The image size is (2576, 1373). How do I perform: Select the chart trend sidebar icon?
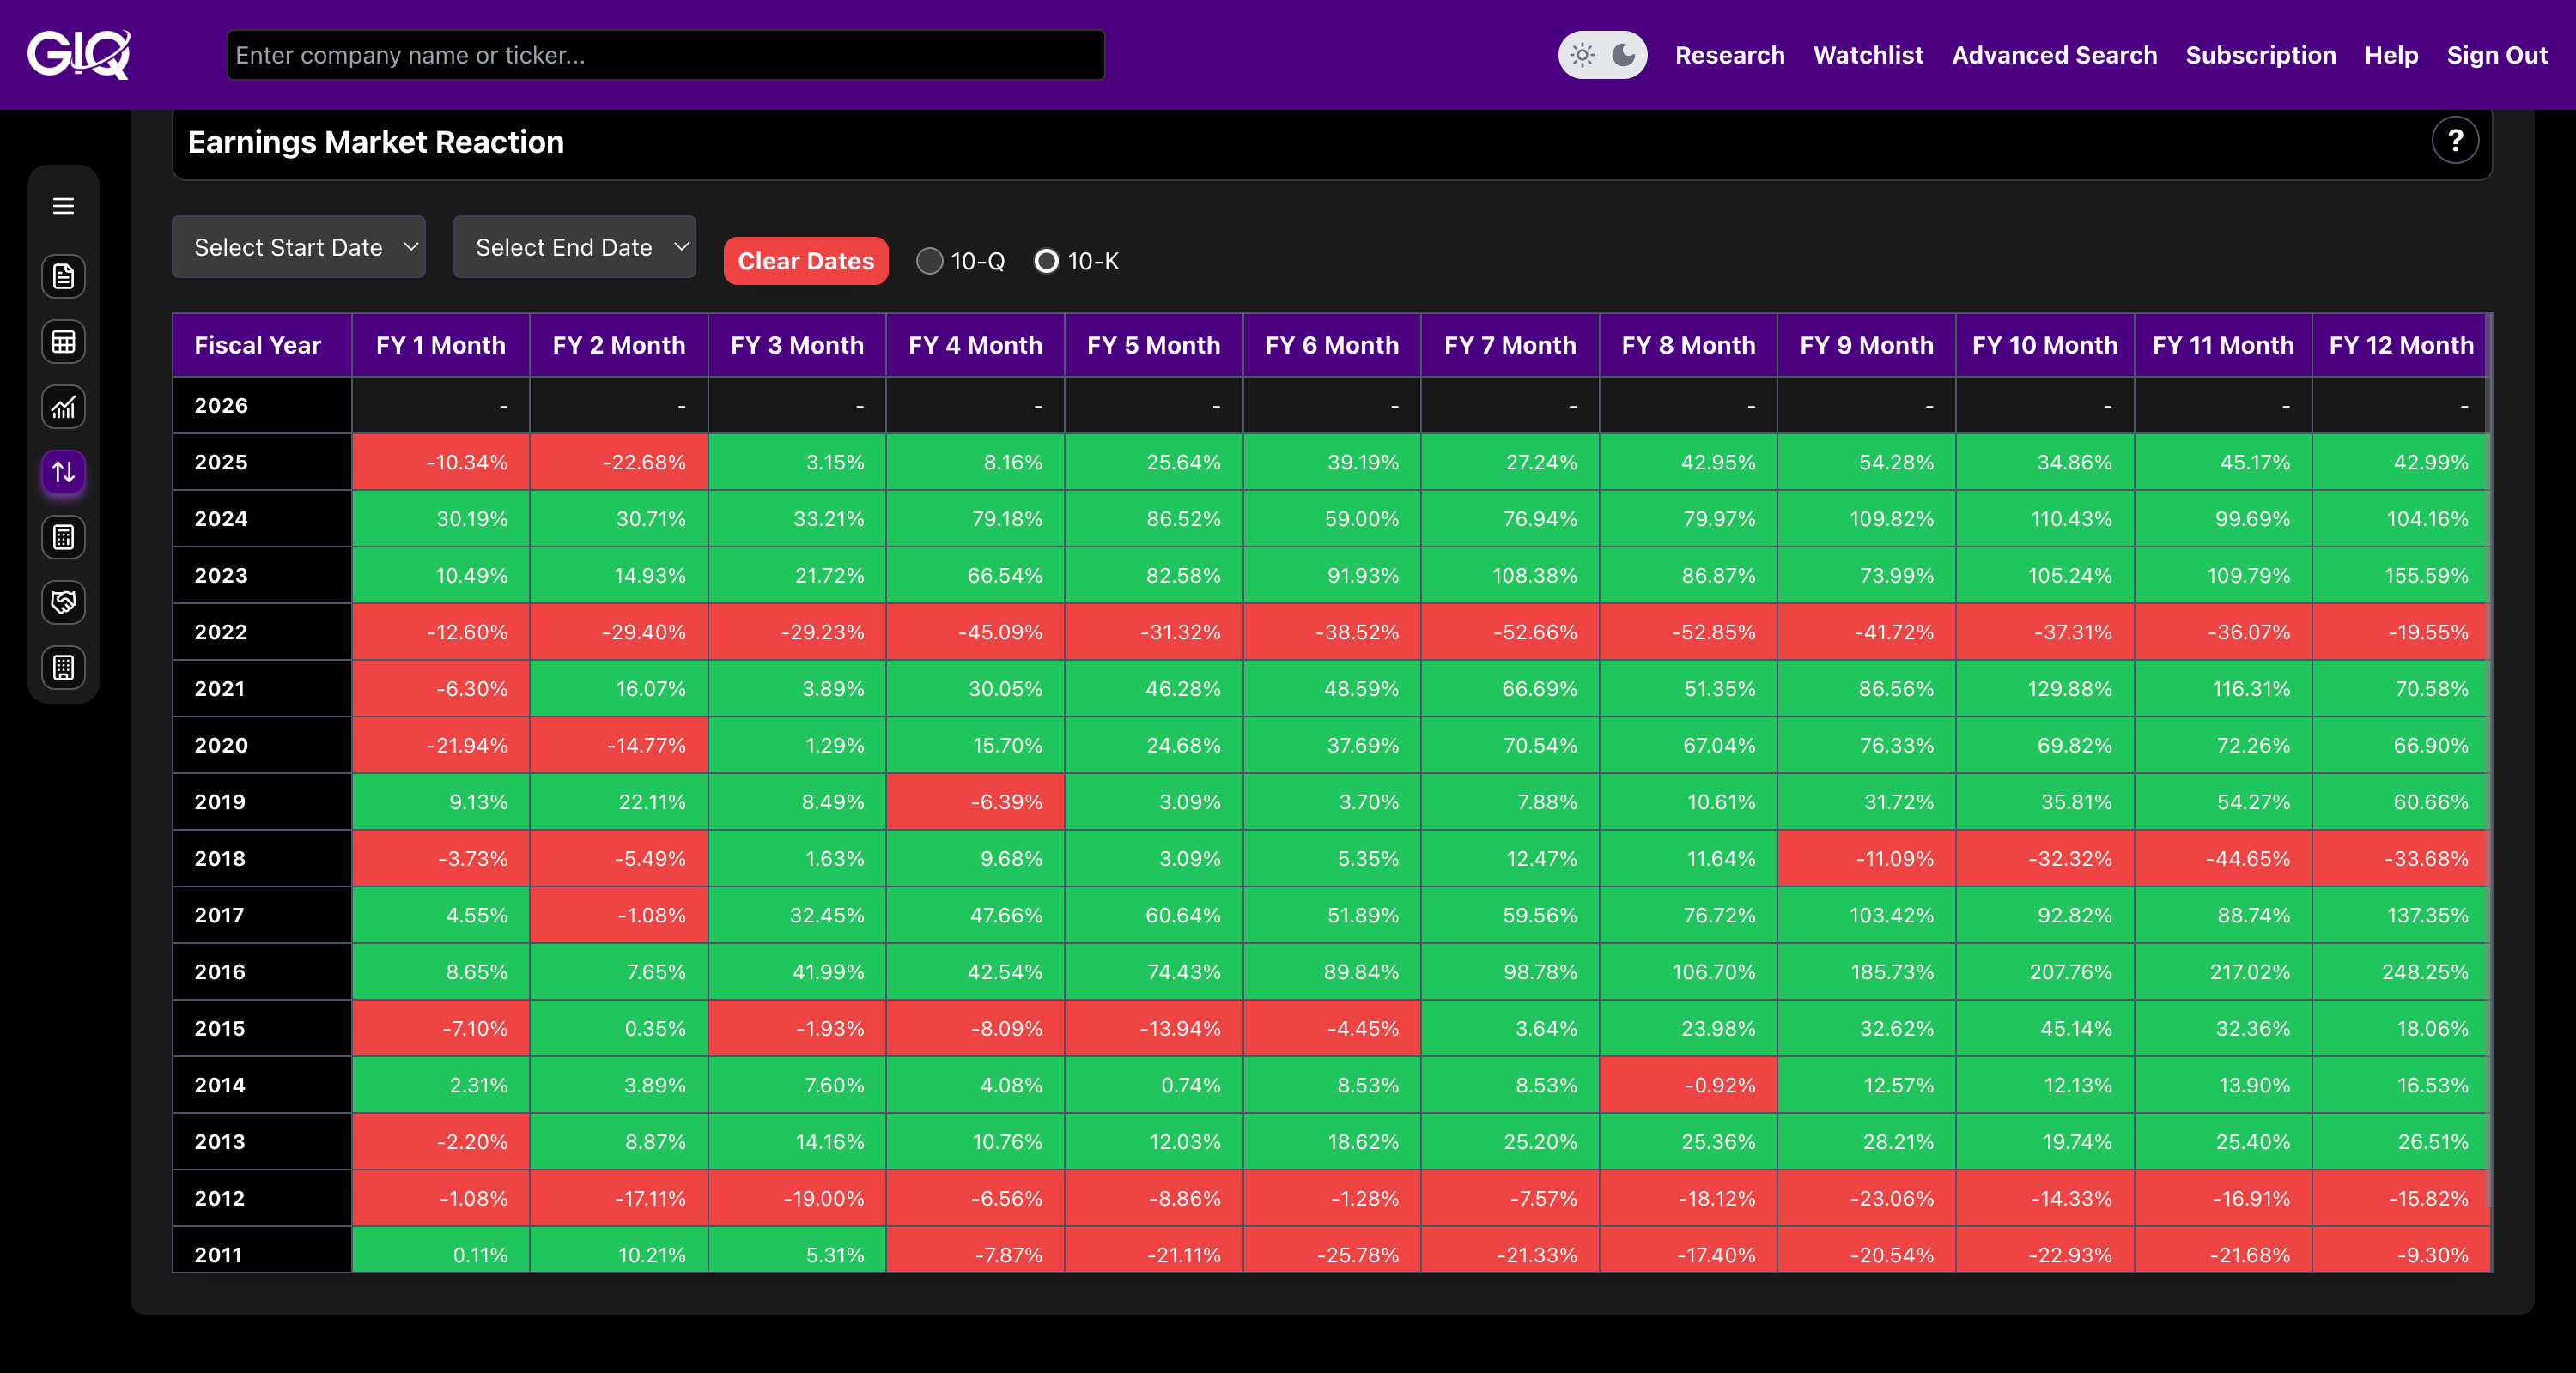63,407
